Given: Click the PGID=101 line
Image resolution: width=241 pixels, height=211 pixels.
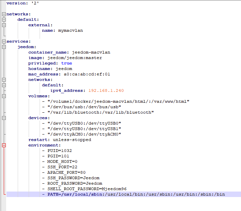Looking at the screenshot, I should 56,156.
